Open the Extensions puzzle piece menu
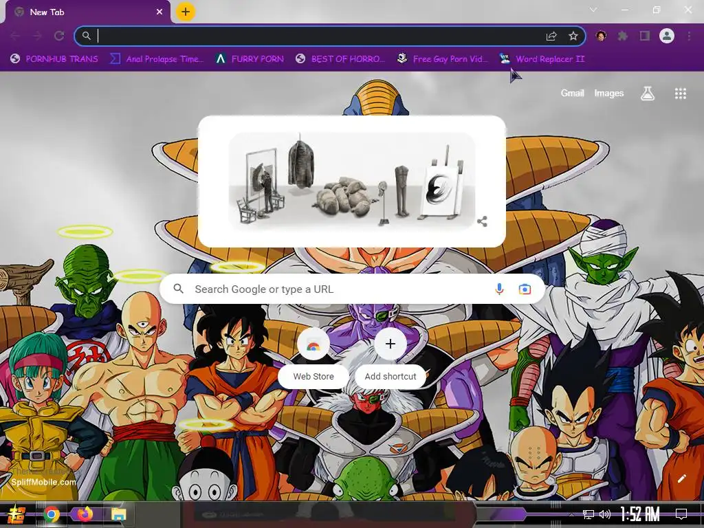Viewport: 704px width, 528px height. pos(623,36)
